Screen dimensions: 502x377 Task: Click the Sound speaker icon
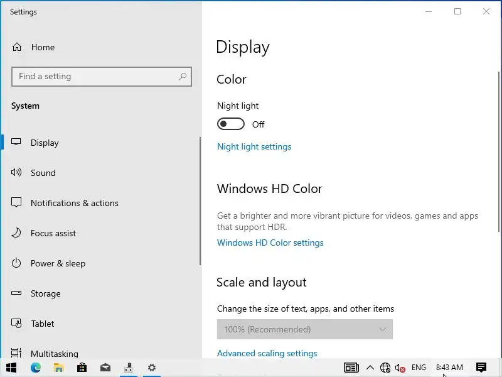point(16,172)
